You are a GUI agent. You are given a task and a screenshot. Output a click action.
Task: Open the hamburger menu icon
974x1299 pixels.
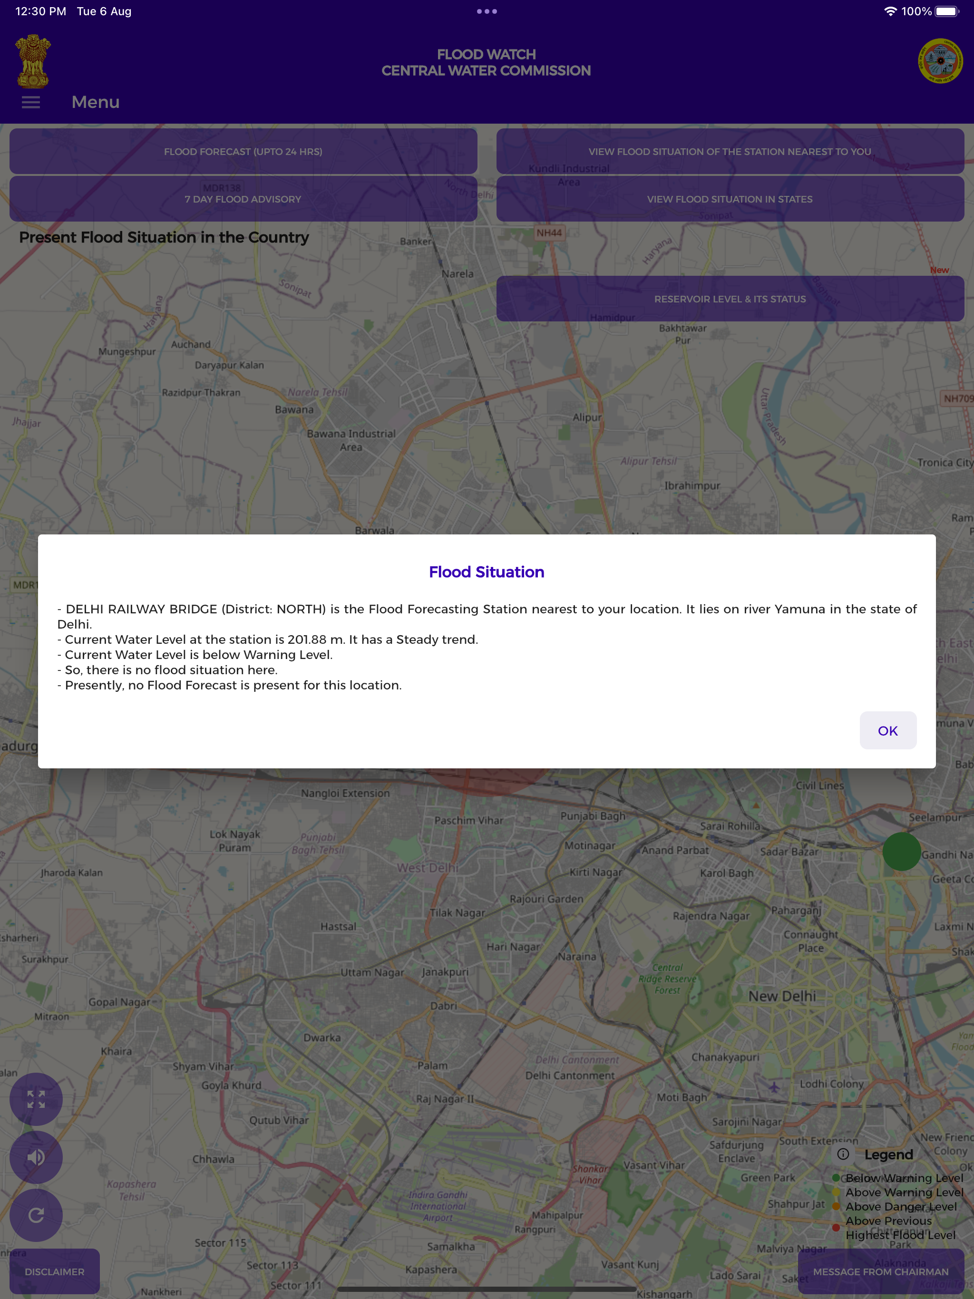tap(30, 102)
